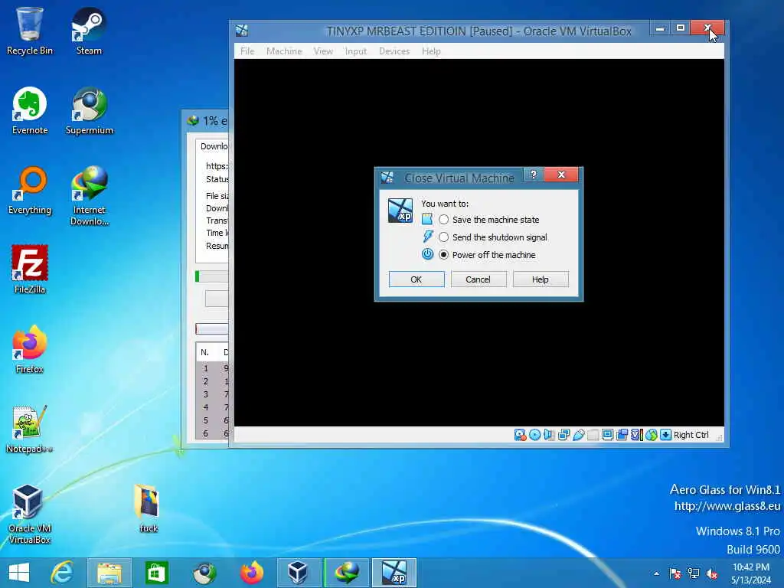
Task: Open the View menu
Action: pos(323,51)
